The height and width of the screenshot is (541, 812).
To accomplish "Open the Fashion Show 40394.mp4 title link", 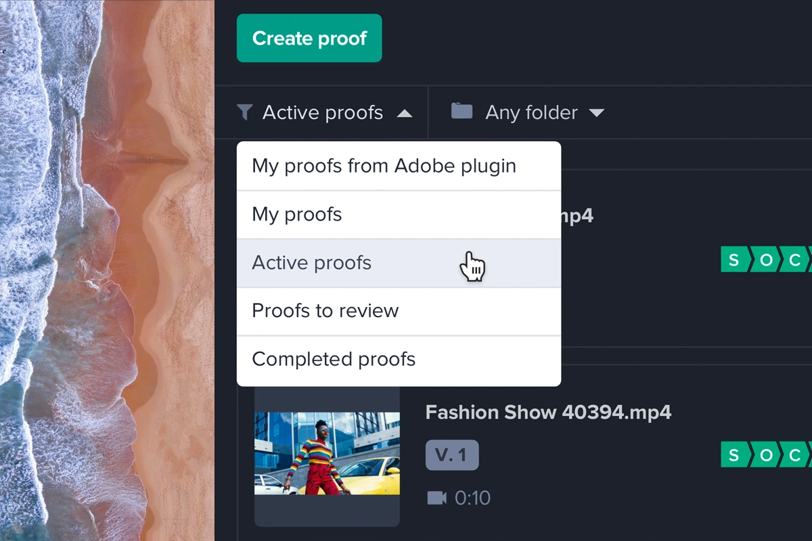I will click(x=548, y=413).
